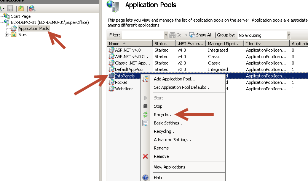This screenshot has height=181, width=308.
Task: Click the Delete Connection icon in Connections toolbar
Action: coord(32,8)
